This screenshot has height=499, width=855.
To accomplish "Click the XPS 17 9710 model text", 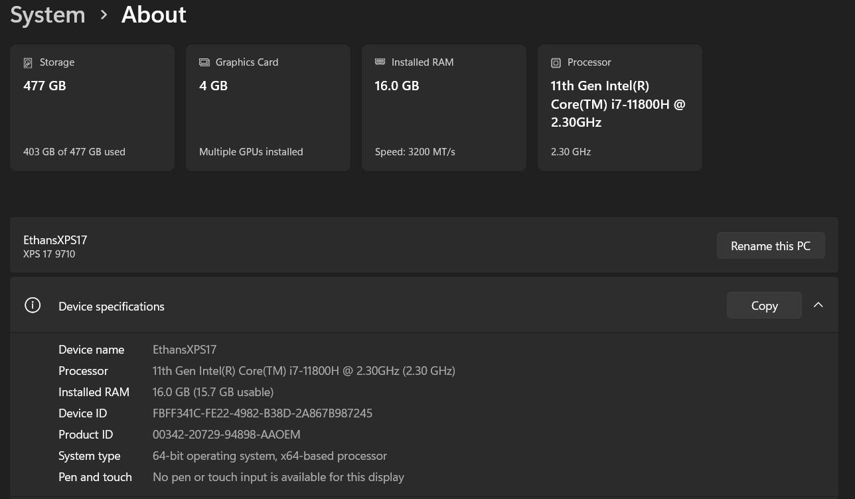I will pos(49,254).
